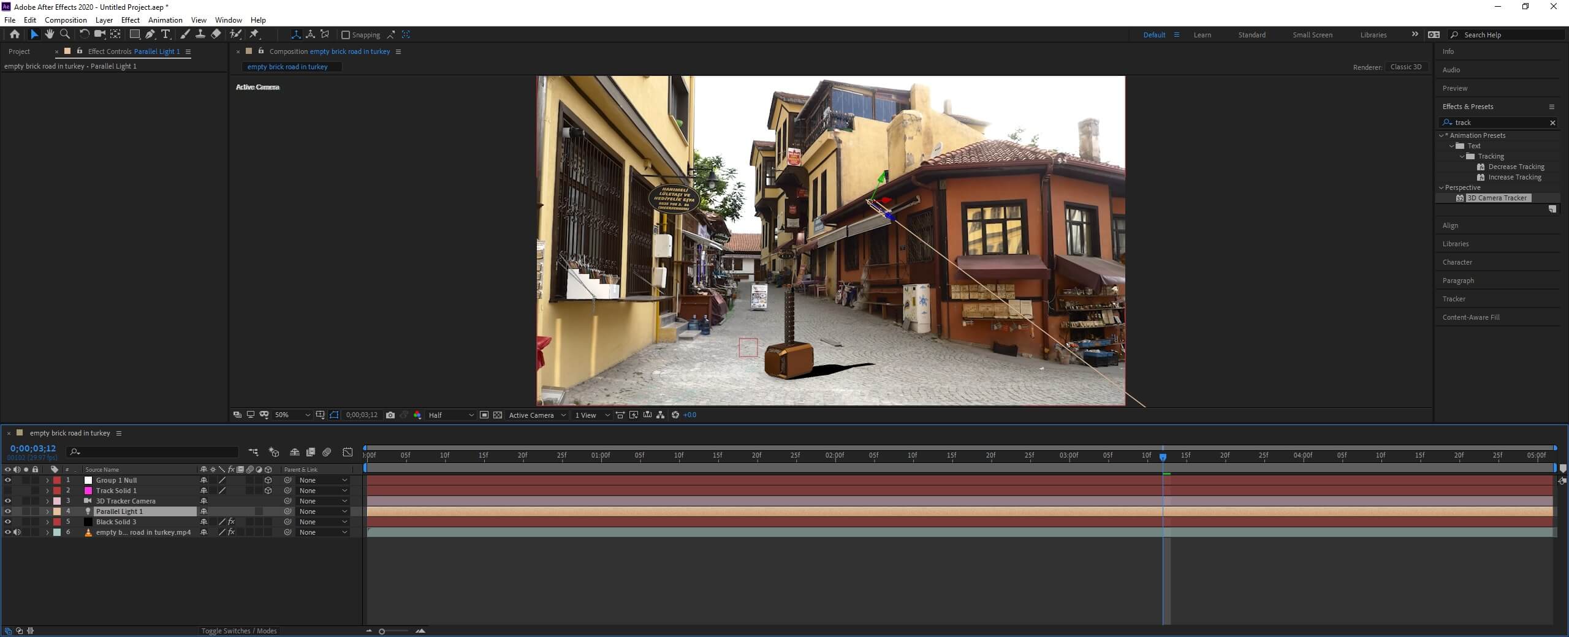Open the magnification 50% dropdown
The image size is (1569, 637).
[x=292, y=415]
